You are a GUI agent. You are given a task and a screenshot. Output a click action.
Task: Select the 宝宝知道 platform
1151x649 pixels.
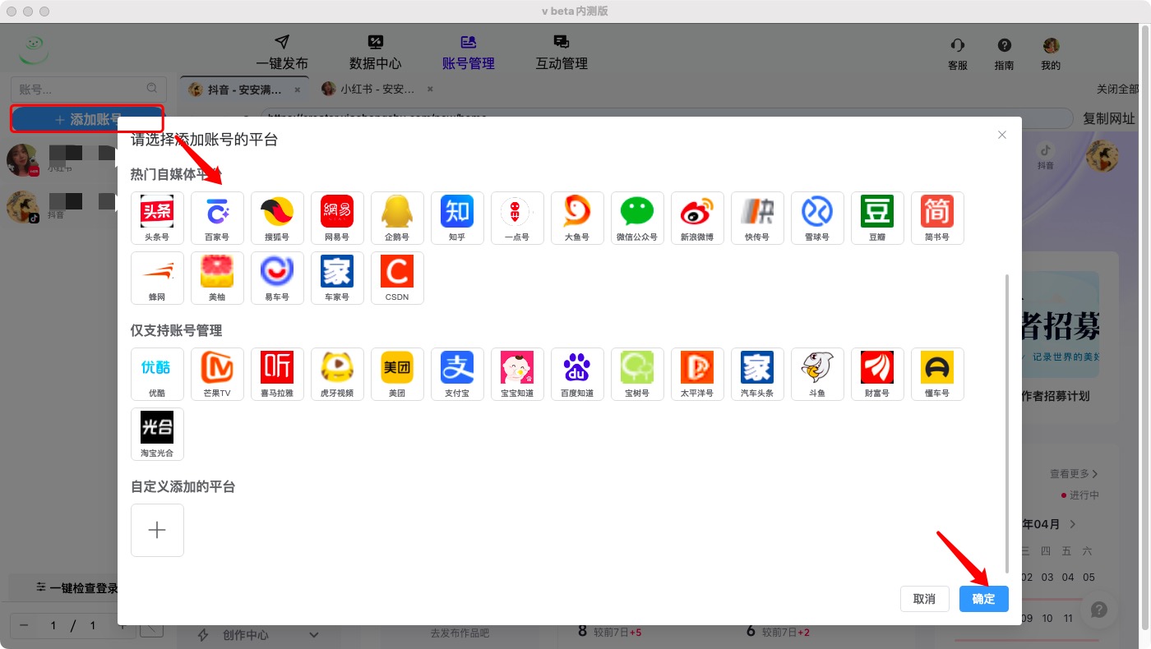click(517, 374)
